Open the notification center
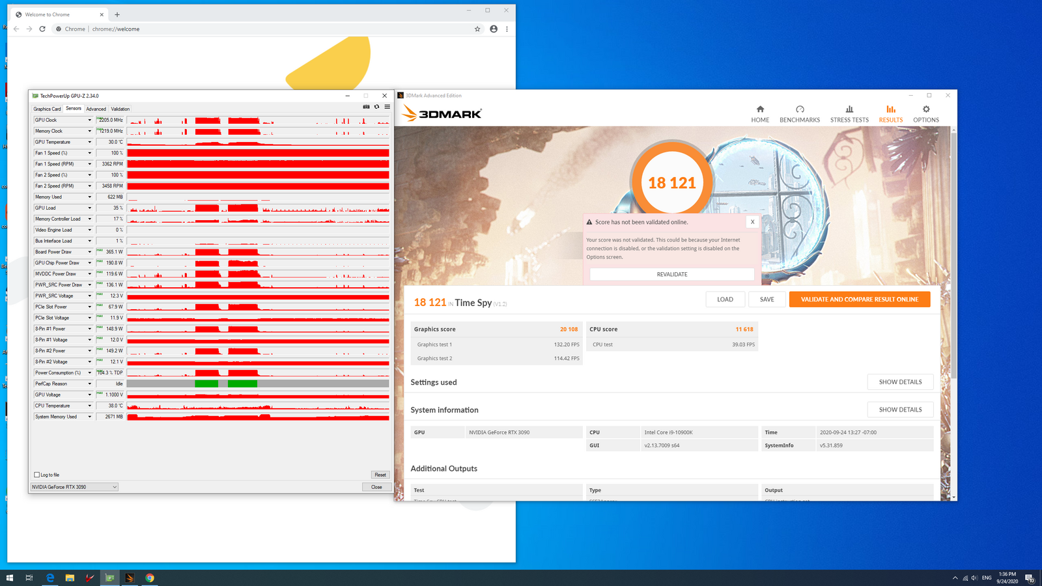The height and width of the screenshot is (586, 1042). (1030, 578)
